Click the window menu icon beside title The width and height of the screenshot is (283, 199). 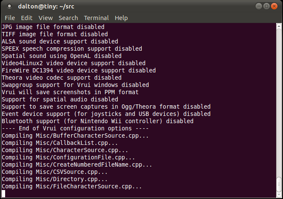9,6
